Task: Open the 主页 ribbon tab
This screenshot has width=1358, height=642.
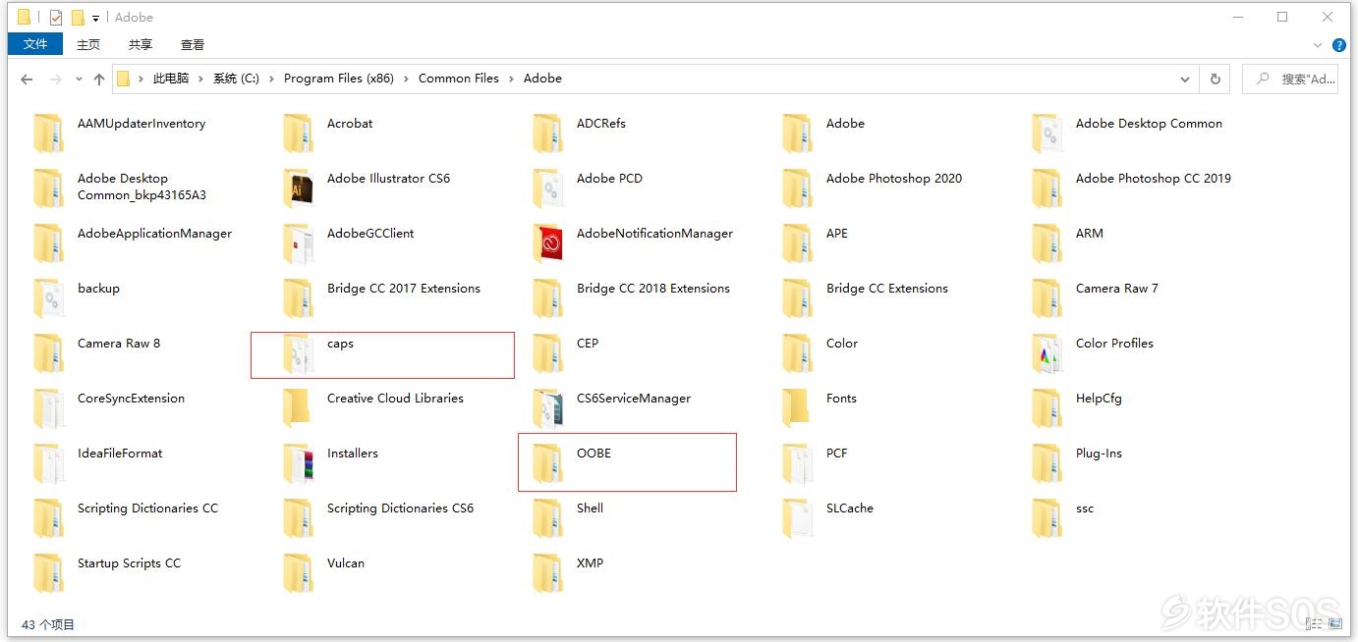Action: point(88,44)
